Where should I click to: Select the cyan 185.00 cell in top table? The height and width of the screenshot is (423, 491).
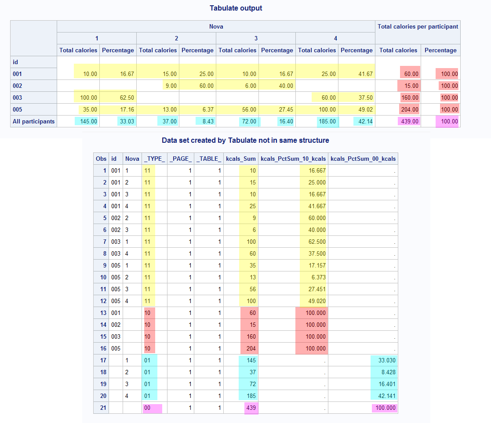pyautogui.click(x=326, y=121)
